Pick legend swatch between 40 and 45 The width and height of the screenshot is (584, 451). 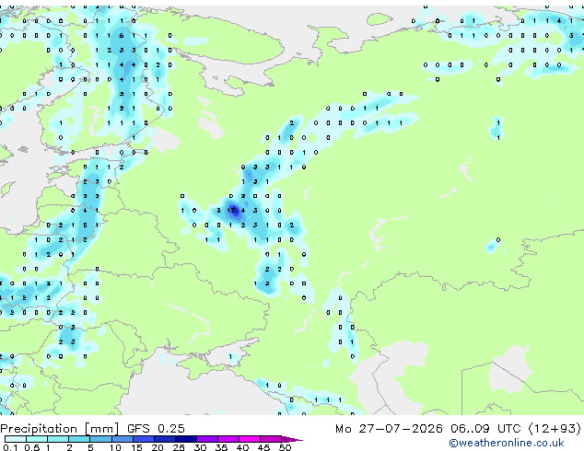tap(250, 439)
